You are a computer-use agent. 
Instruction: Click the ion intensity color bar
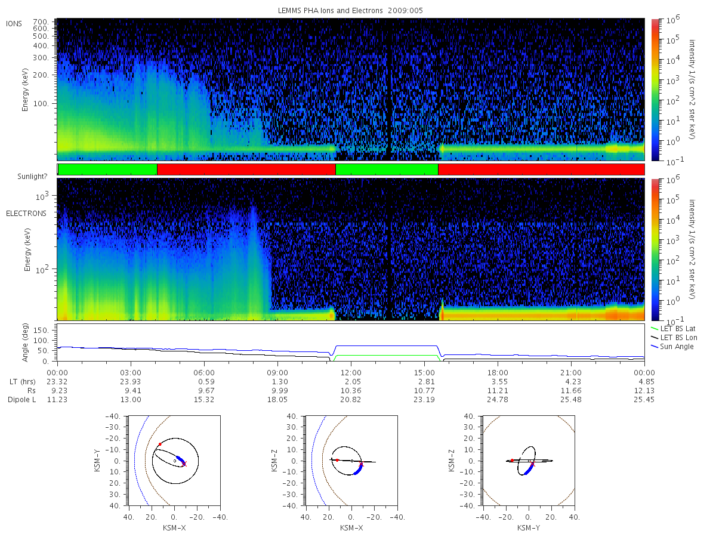click(x=655, y=89)
